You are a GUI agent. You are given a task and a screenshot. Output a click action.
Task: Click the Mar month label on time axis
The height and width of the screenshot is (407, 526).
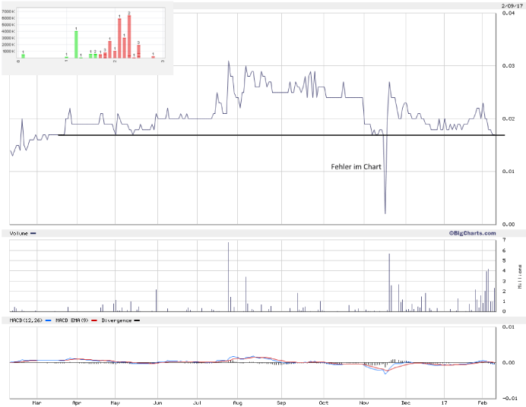(36, 402)
